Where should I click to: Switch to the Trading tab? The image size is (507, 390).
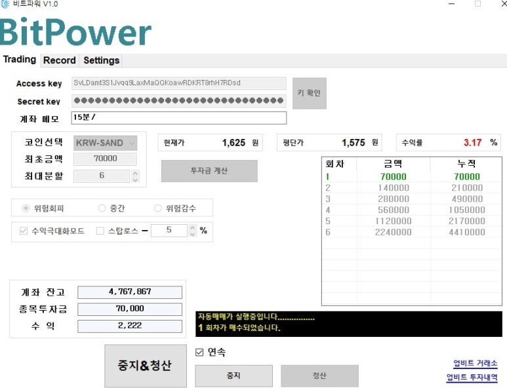(20, 60)
